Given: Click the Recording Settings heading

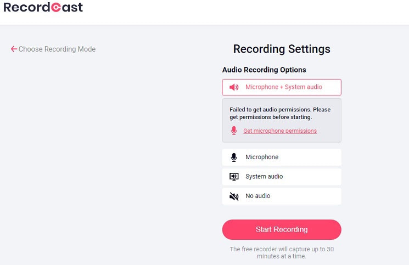Looking at the screenshot, I should (x=282, y=49).
